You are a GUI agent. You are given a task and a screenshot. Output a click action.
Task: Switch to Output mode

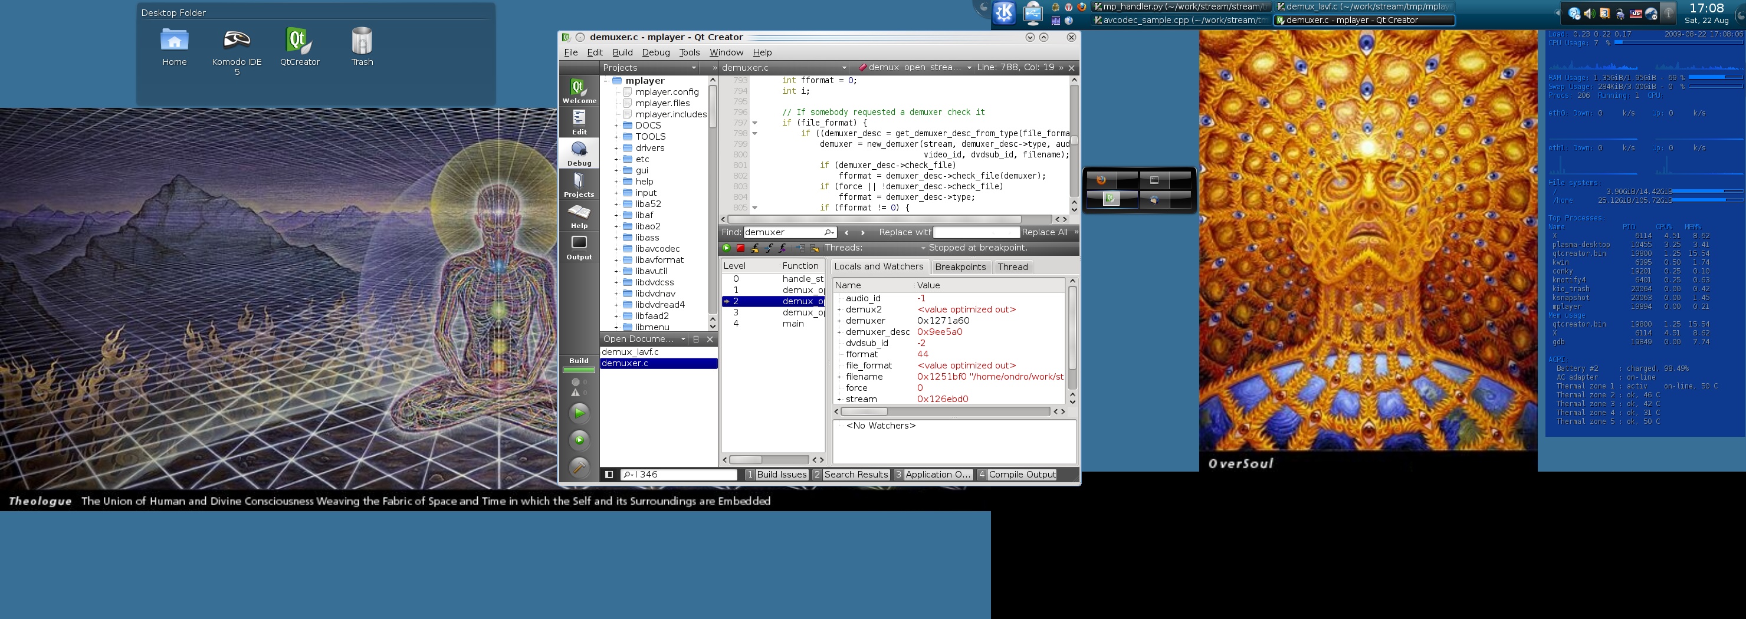pyautogui.click(x=579, y=247)
